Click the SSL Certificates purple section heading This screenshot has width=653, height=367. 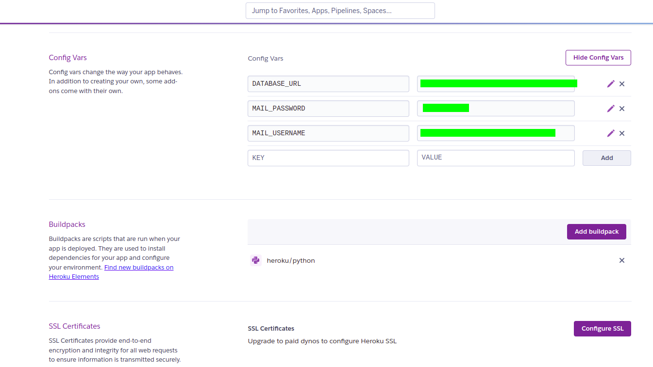click(75, 326)
